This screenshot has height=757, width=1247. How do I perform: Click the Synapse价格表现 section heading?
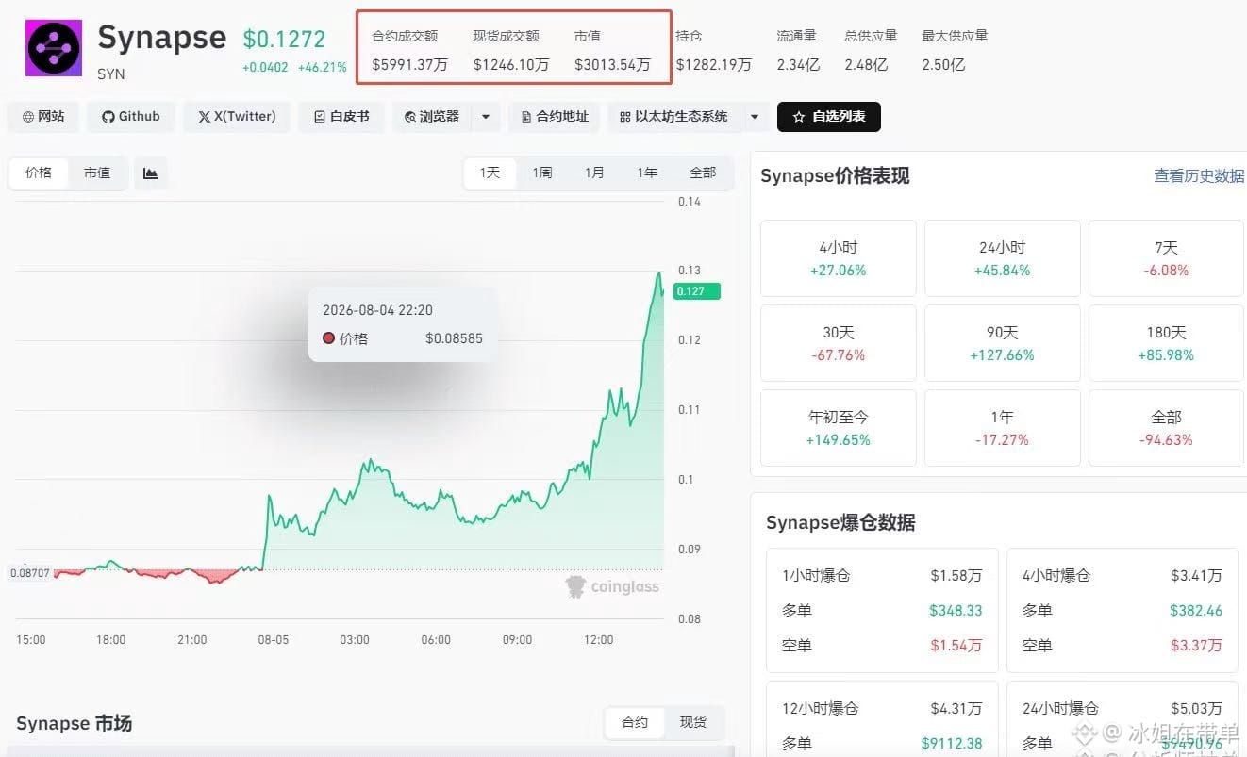pyautogui.click(x=835, y=176)
